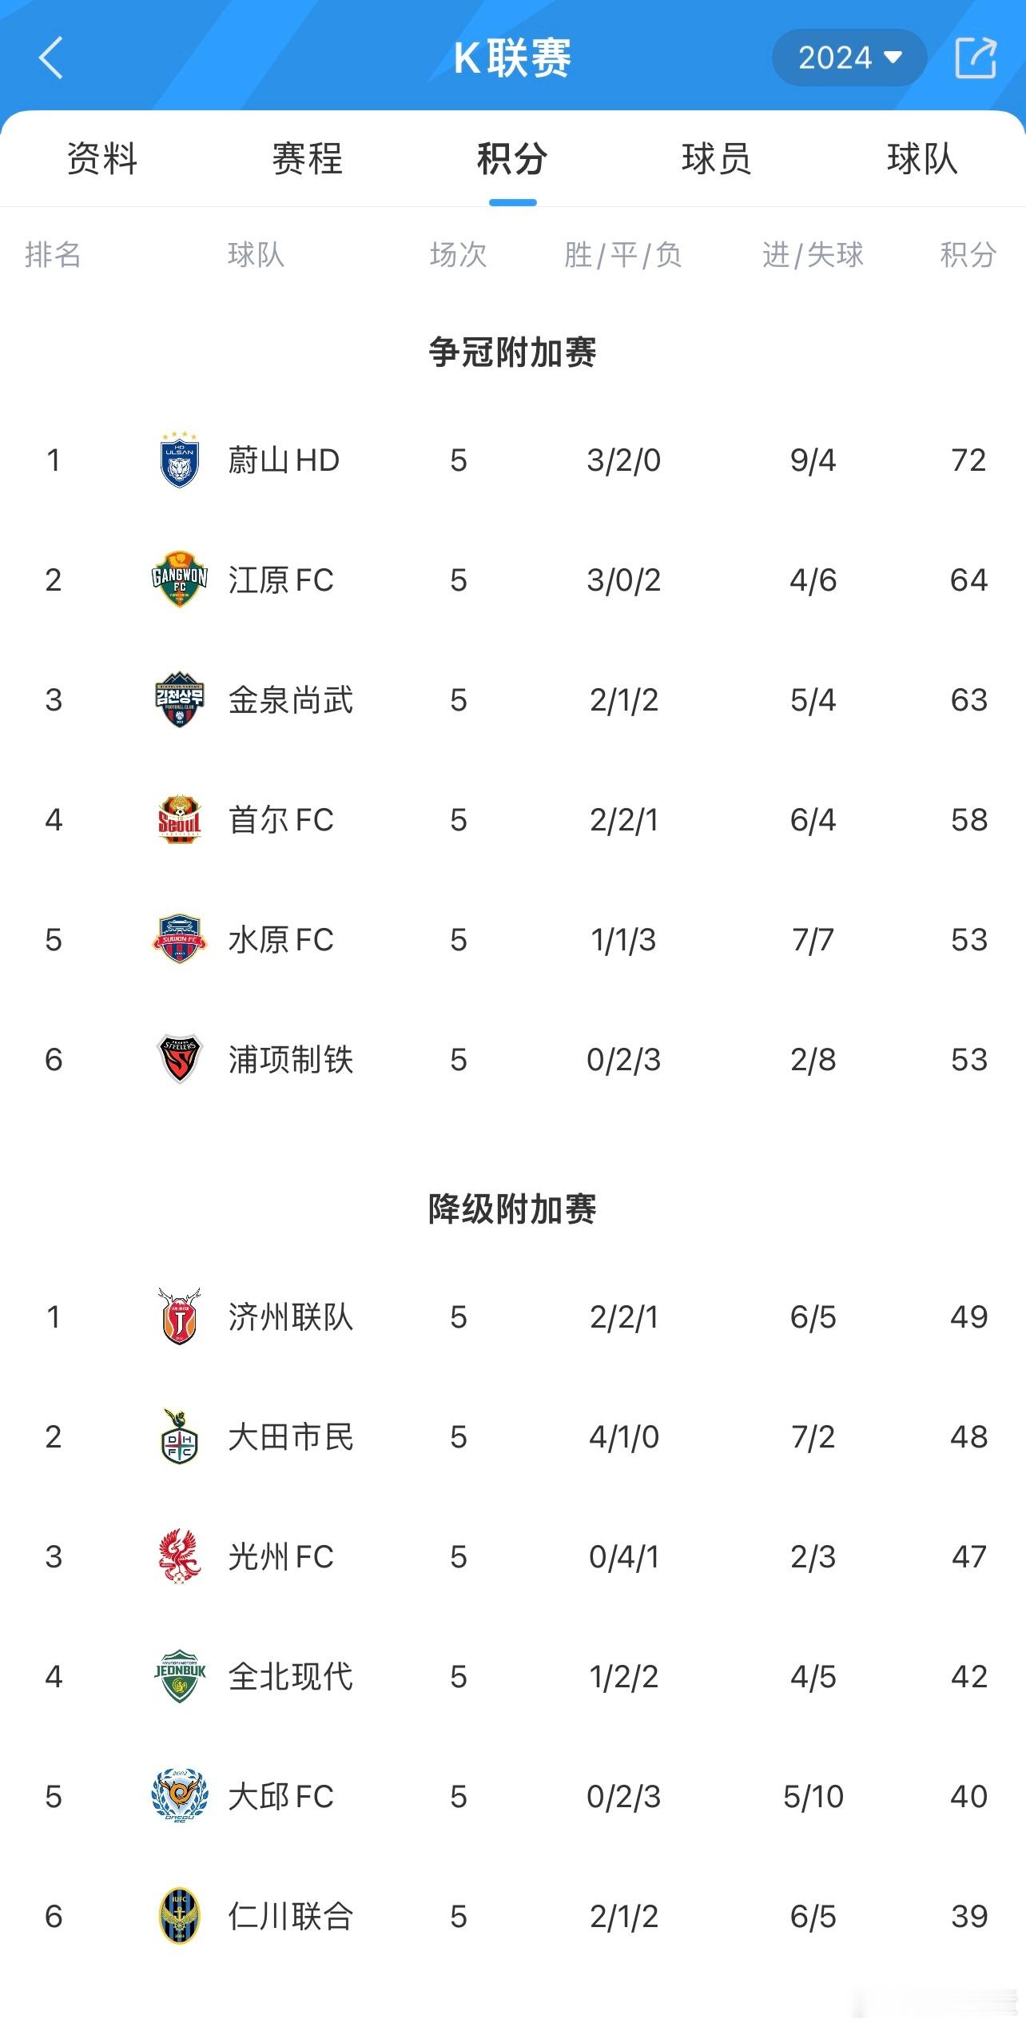The image size is (1026, 2027).
Task: Open the 球员 tab
Action: tap(717, 158)
